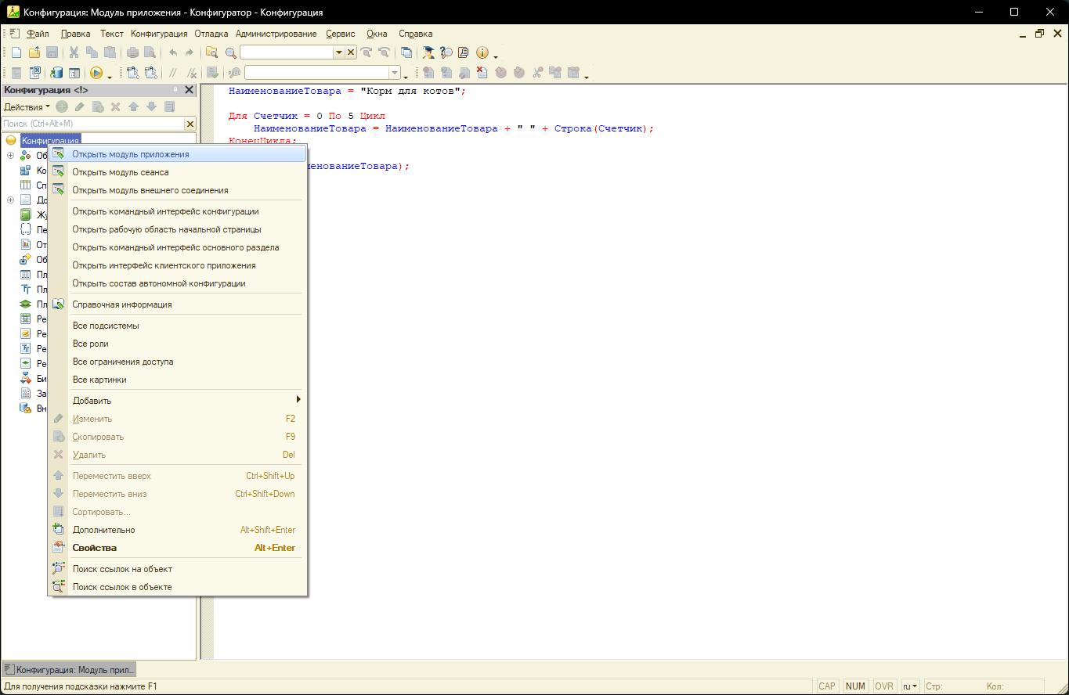This screenshot has height=695, width=1069.
Task: Choose Поиск ссылок на объект
Action: (177, 569)
